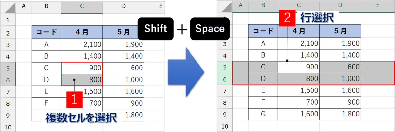The image size is (395, 132).
Task: Select column C header in left sheet
Action: [x=82, y=6]
